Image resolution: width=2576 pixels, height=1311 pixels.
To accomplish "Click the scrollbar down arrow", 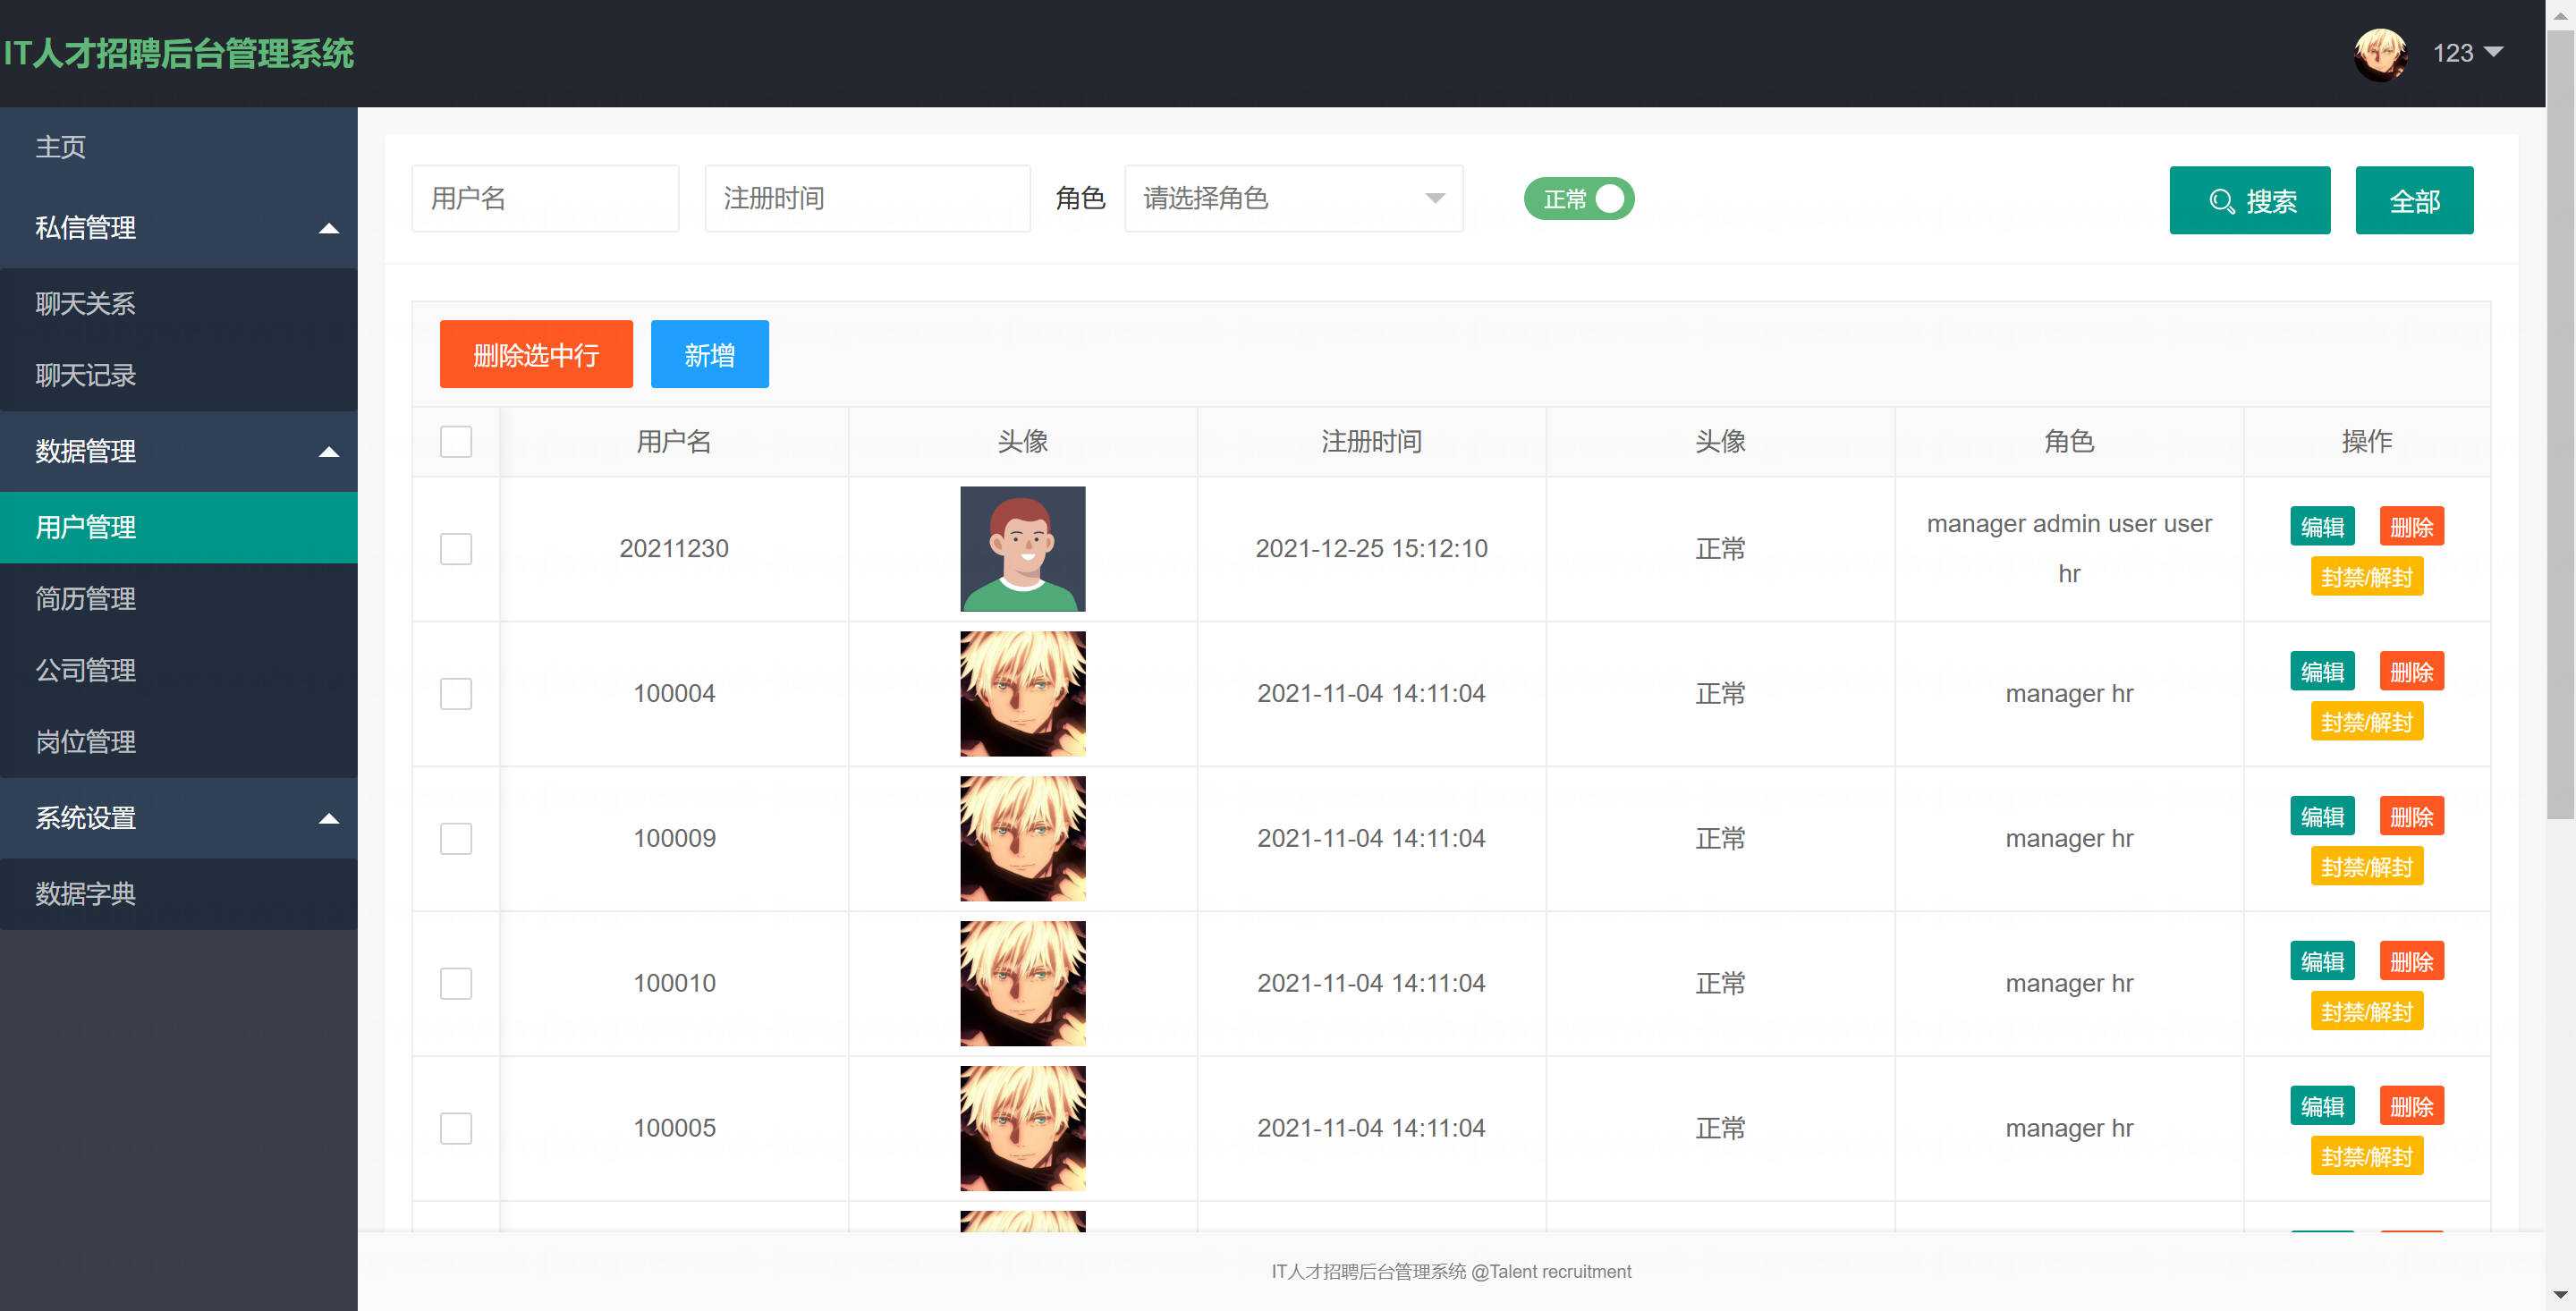I will [2560, 1296].
